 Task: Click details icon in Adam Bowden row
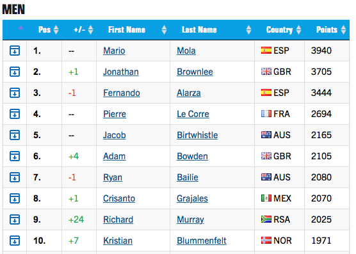click(15, 156)
